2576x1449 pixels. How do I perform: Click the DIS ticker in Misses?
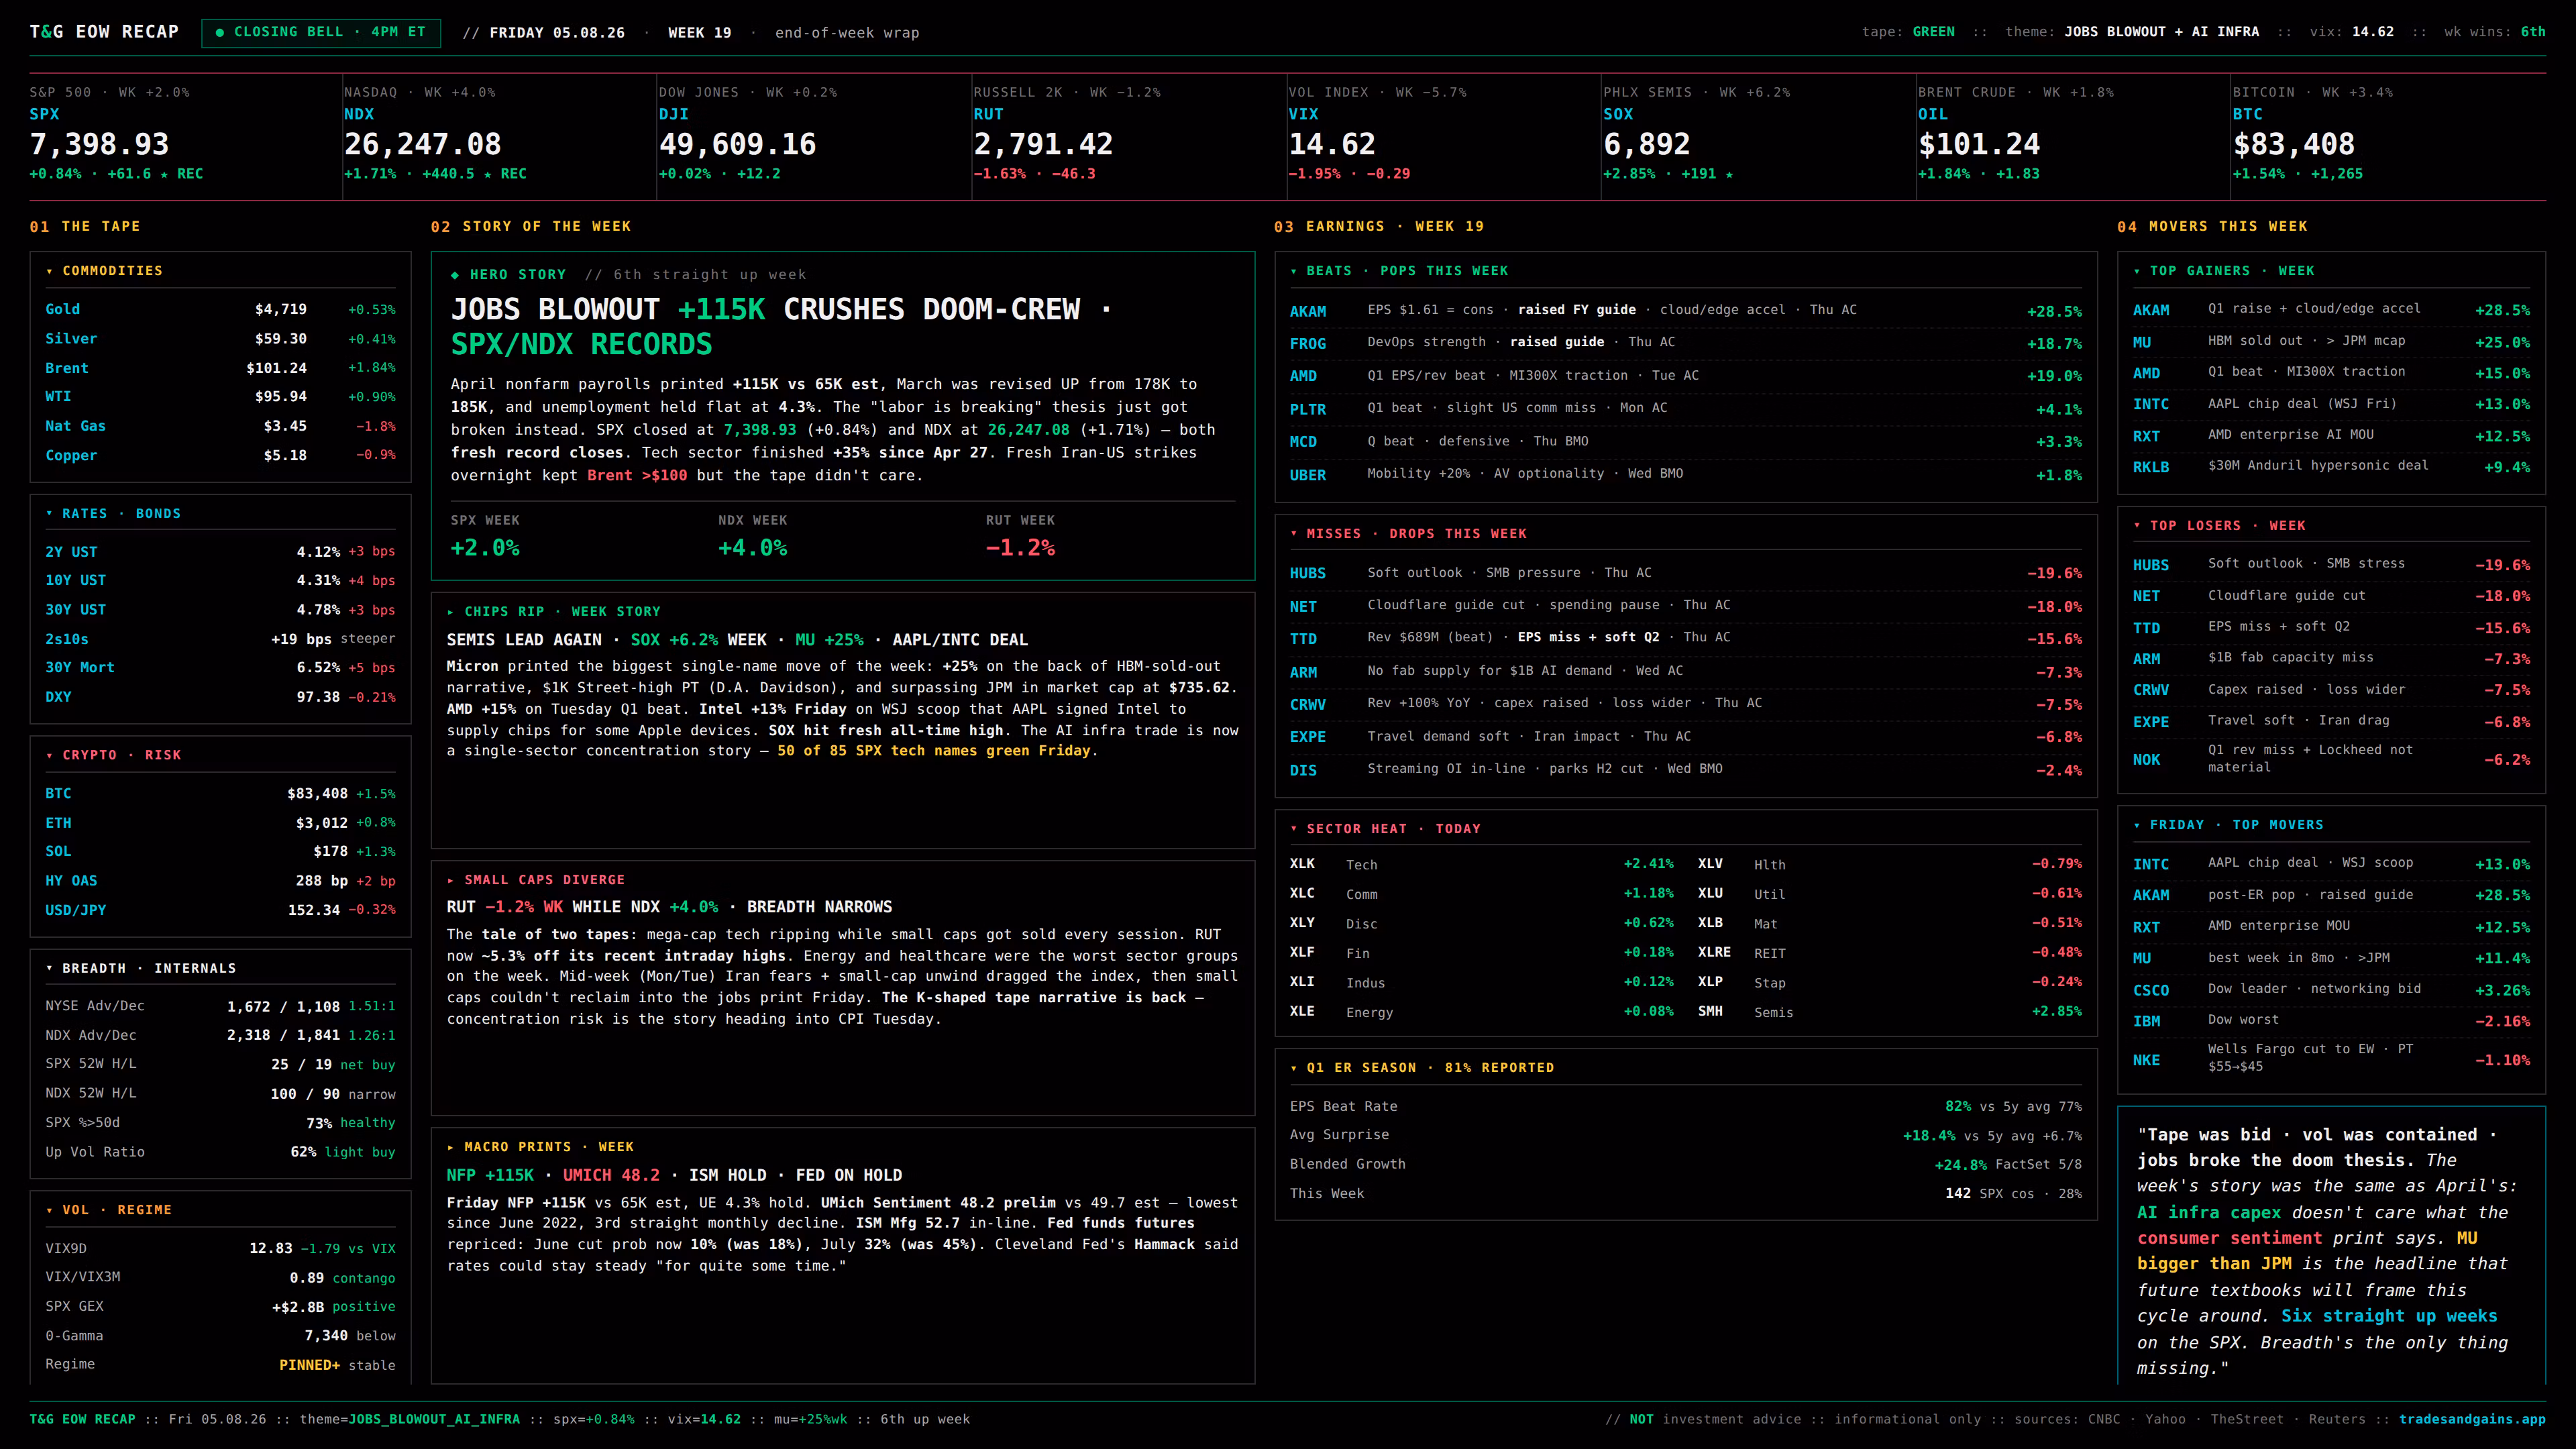[1303, 770]
